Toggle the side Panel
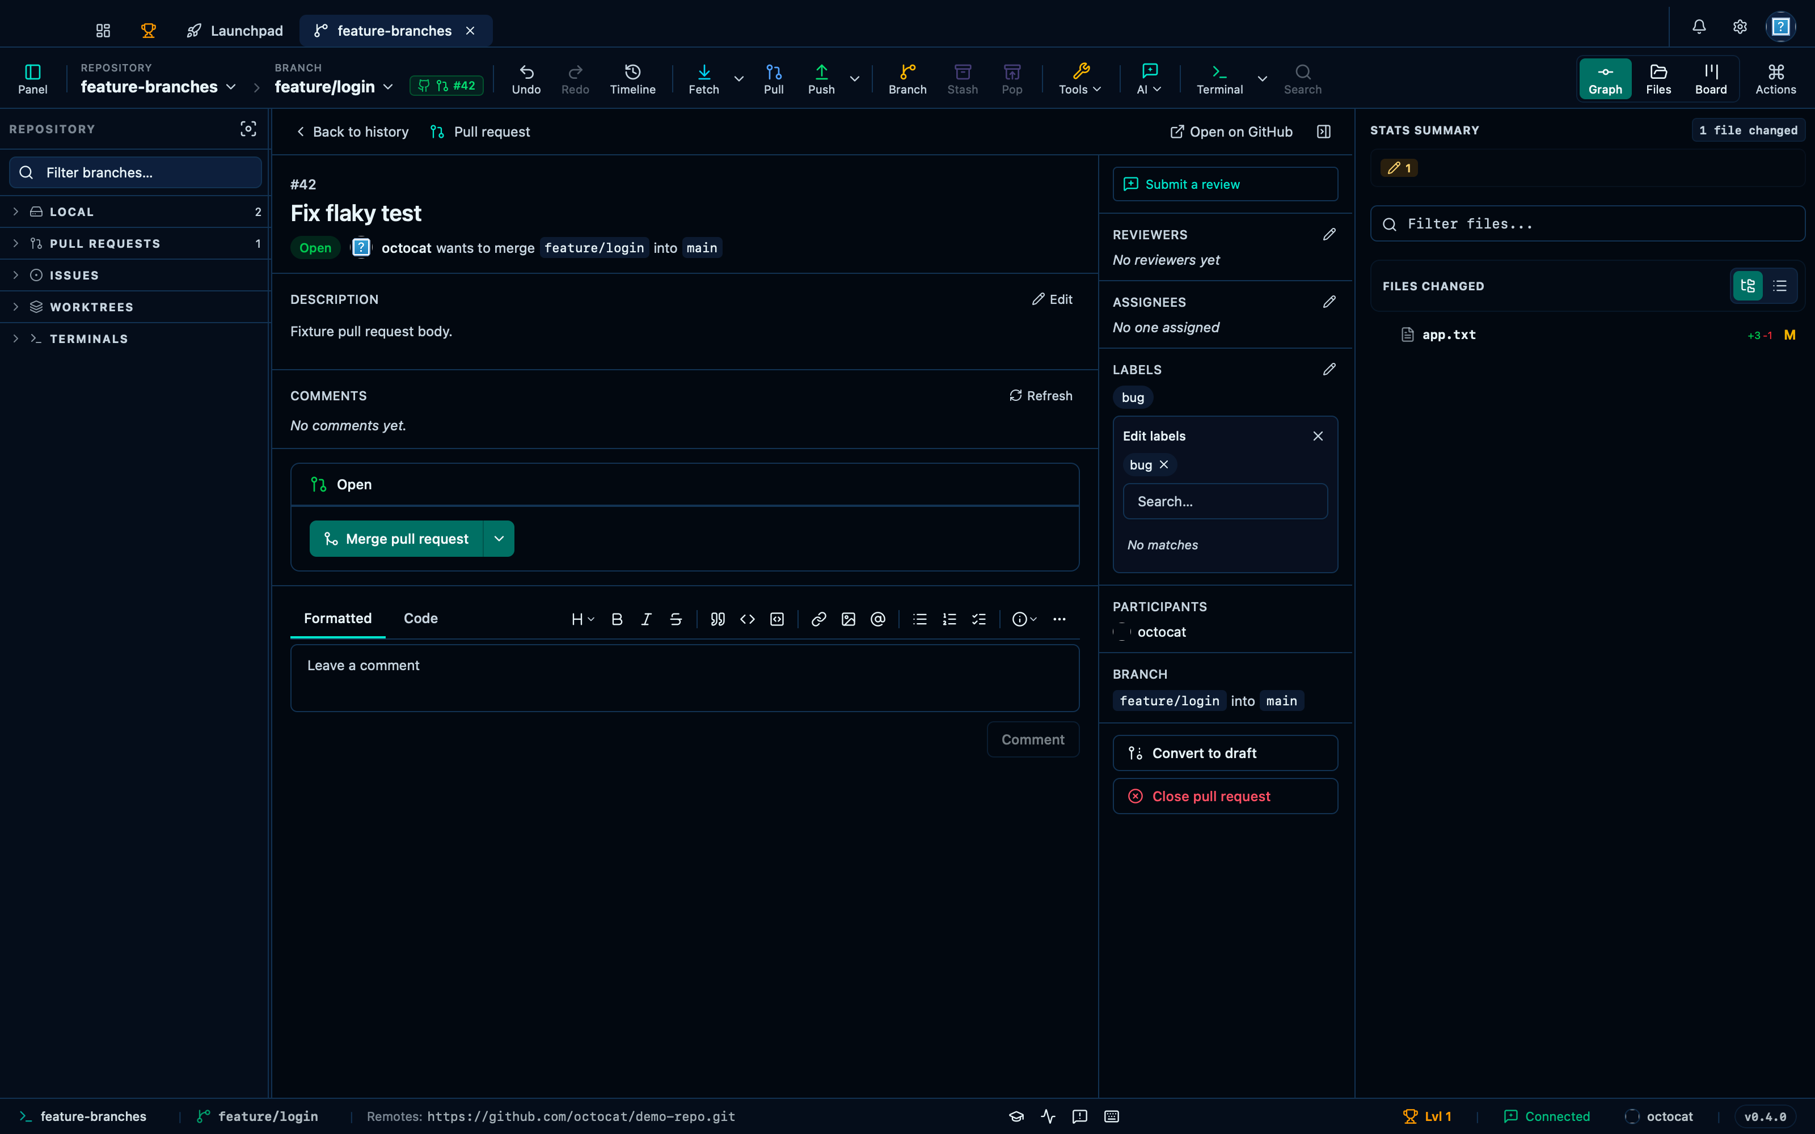Viewport: 1815px width, 1134px height. (32, 79)
